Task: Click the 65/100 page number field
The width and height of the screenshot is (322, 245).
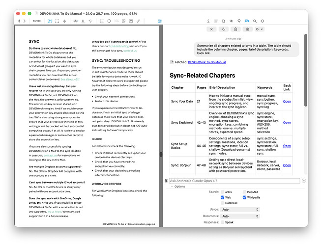Action: 37,21
